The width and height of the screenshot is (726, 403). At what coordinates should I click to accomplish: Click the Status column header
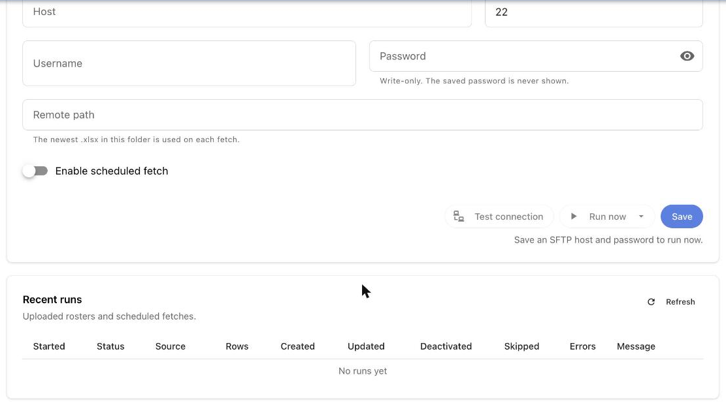point(110,346)
